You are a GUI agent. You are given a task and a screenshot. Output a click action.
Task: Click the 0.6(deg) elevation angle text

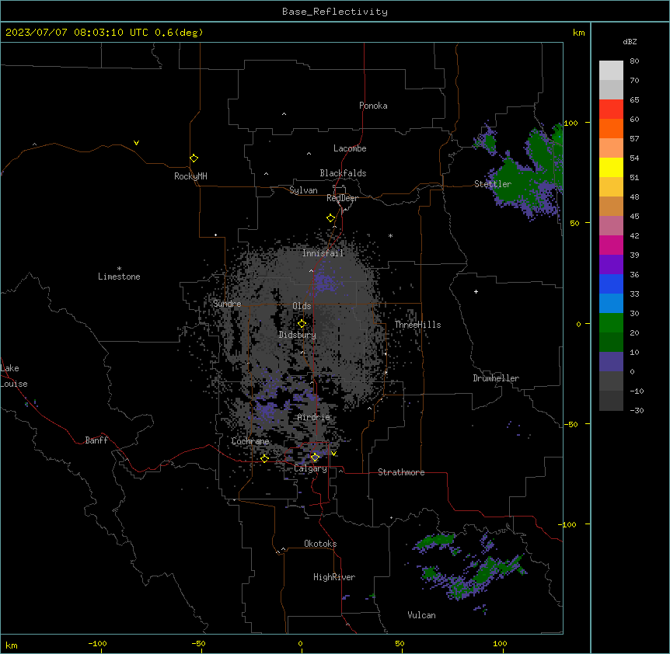coord(179,33)
